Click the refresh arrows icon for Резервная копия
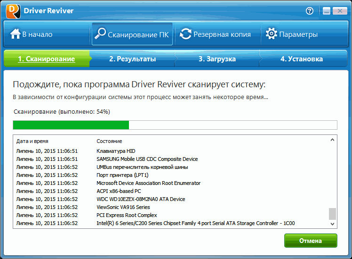 pyautogui.click(x=186, y=34)
